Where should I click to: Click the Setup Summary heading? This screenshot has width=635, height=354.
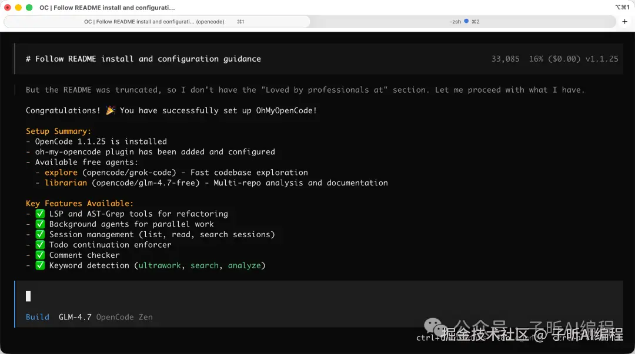tap(58, 131)
